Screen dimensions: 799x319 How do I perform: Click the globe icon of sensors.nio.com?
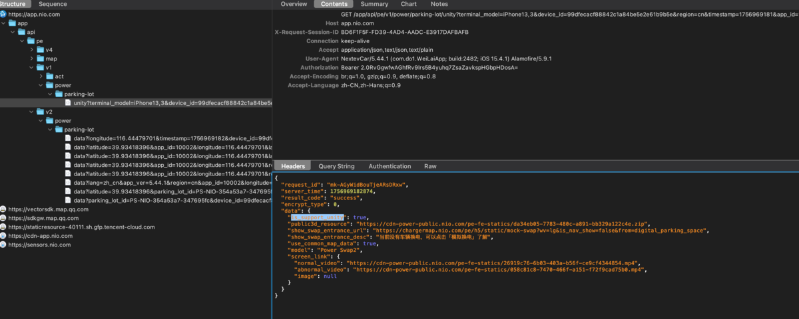click(x=3, y=245)
